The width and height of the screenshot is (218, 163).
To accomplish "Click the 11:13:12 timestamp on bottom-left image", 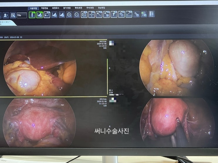I will tap(103, 104).
